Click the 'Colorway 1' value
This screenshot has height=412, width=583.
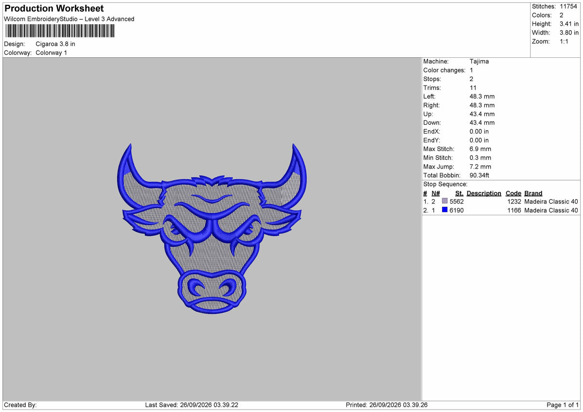pyautogui.click(x=51, y=52)
